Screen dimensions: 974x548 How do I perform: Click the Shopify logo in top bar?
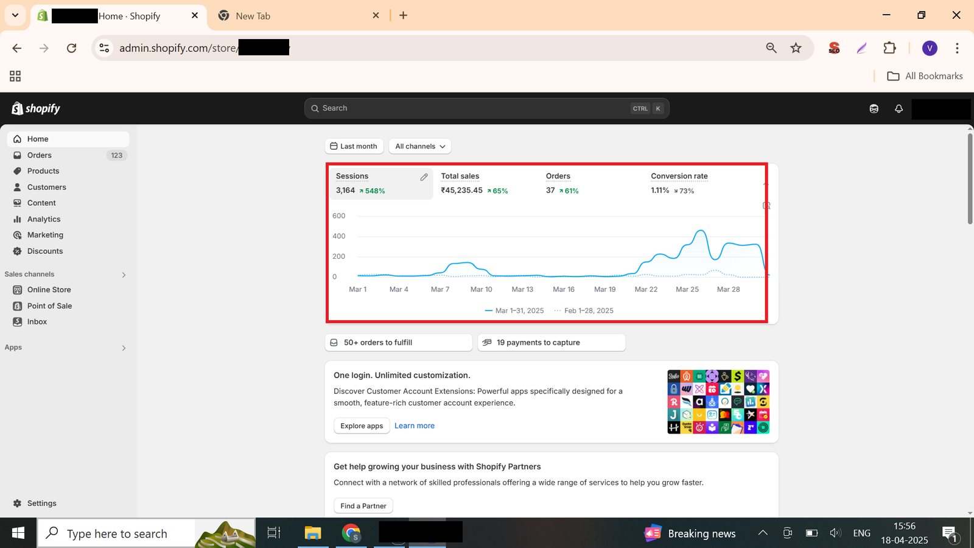point(36,108)
